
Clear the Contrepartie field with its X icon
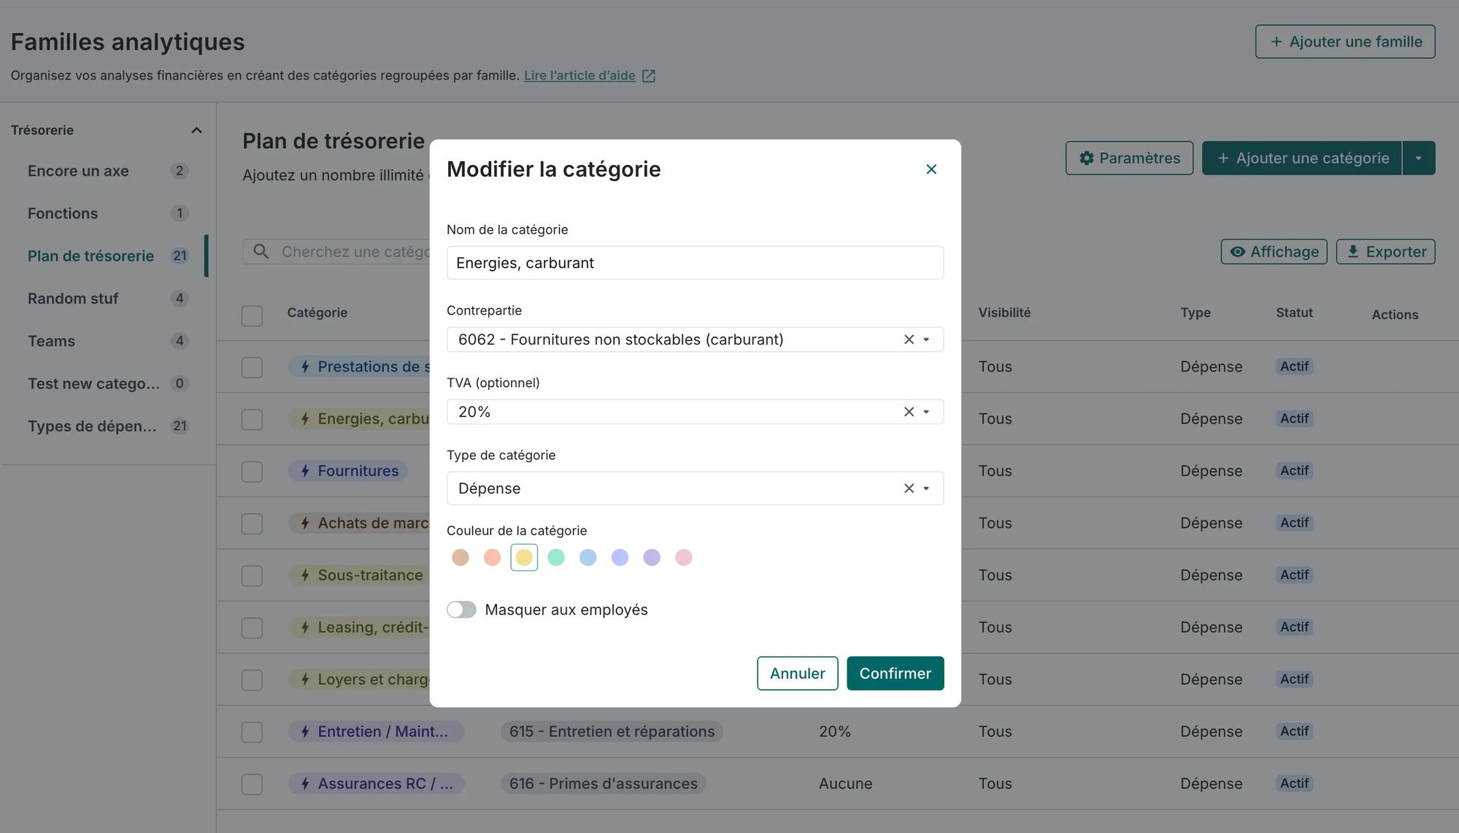(x=909, y=339)
